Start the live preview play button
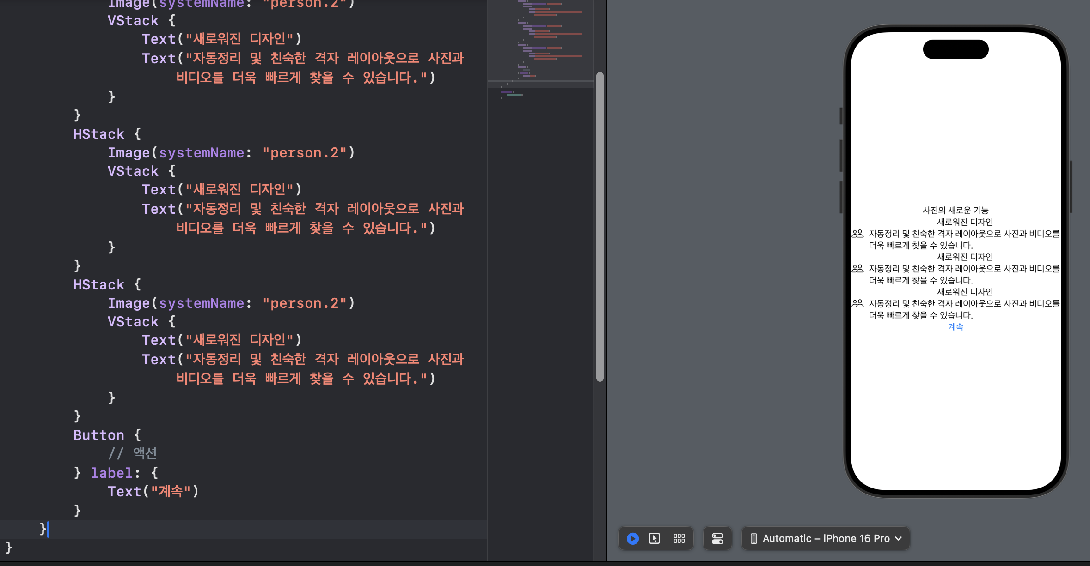1090x566 pixels. [632, 538]
